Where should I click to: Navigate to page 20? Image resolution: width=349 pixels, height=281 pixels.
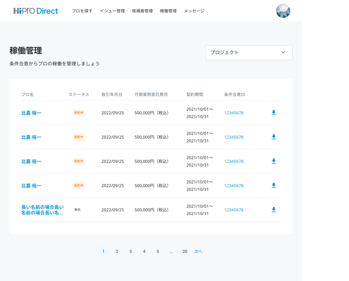point(185,251)
